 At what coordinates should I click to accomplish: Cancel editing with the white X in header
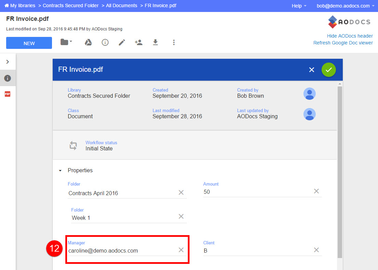[x=311, y=70]
